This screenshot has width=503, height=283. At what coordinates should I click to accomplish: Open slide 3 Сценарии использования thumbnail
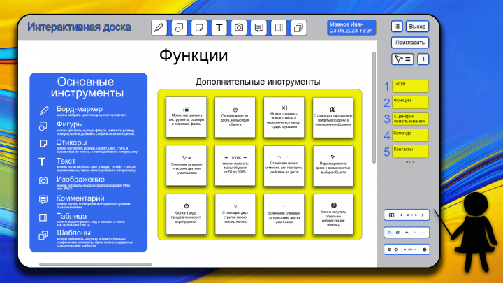tap(410, 119)
